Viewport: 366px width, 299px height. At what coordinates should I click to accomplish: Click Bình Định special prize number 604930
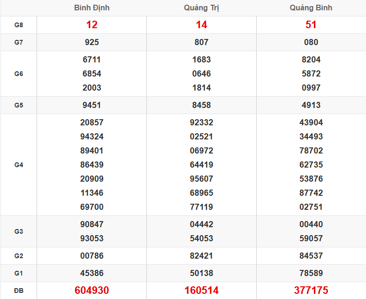tap(91, 291)
